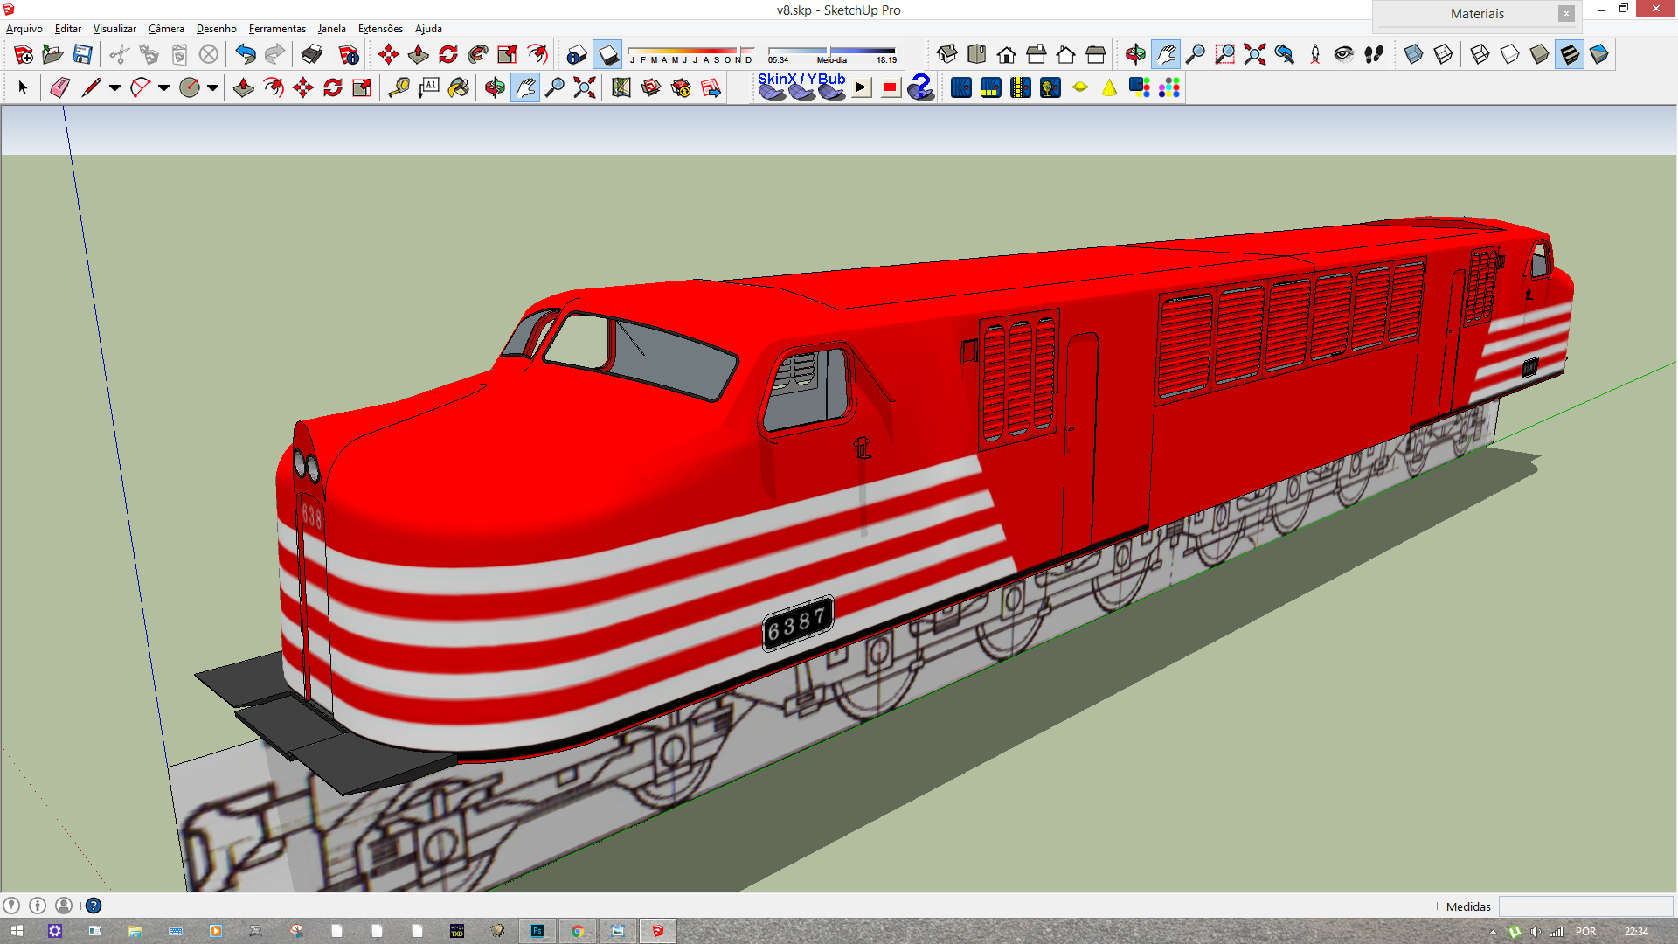Viewport: 1678px width, 944px height.
Task: Toggle X-Ray face style
Action: point(1414,55)
